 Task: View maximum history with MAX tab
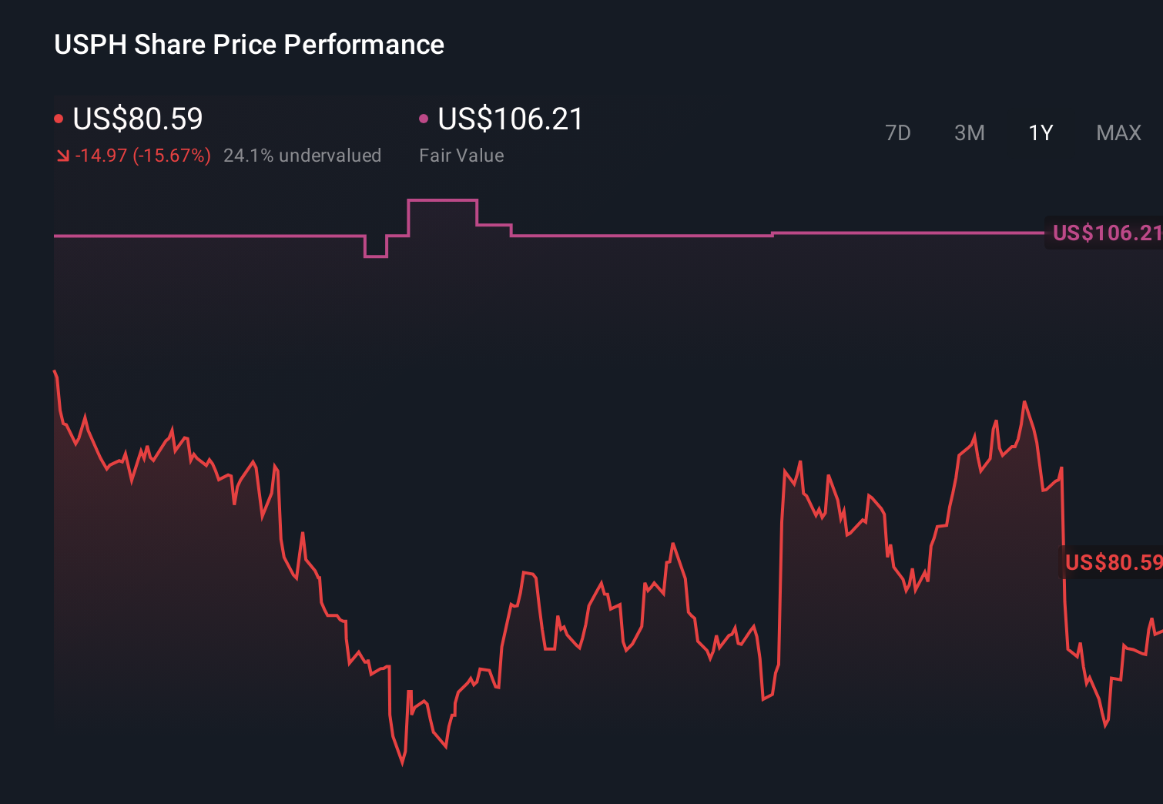pyautogui.click(x=1118, y=132)
